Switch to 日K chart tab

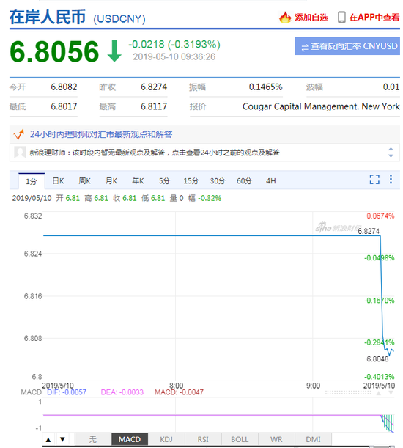pos(59,181)
